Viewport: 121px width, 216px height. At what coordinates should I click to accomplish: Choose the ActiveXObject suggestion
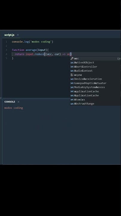tap(96, 62)
